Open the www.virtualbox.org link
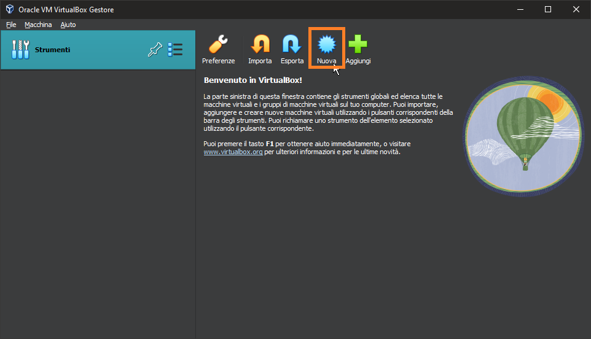The image size is (591, 339). point(233,152)
